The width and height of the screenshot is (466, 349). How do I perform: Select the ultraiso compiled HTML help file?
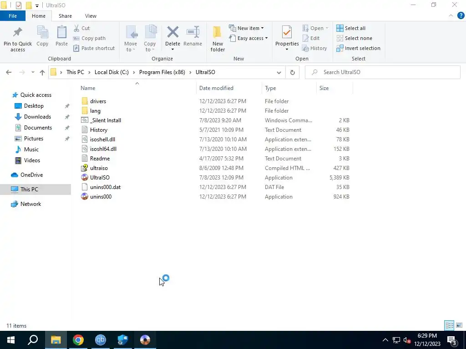click(x=99, y=168)
